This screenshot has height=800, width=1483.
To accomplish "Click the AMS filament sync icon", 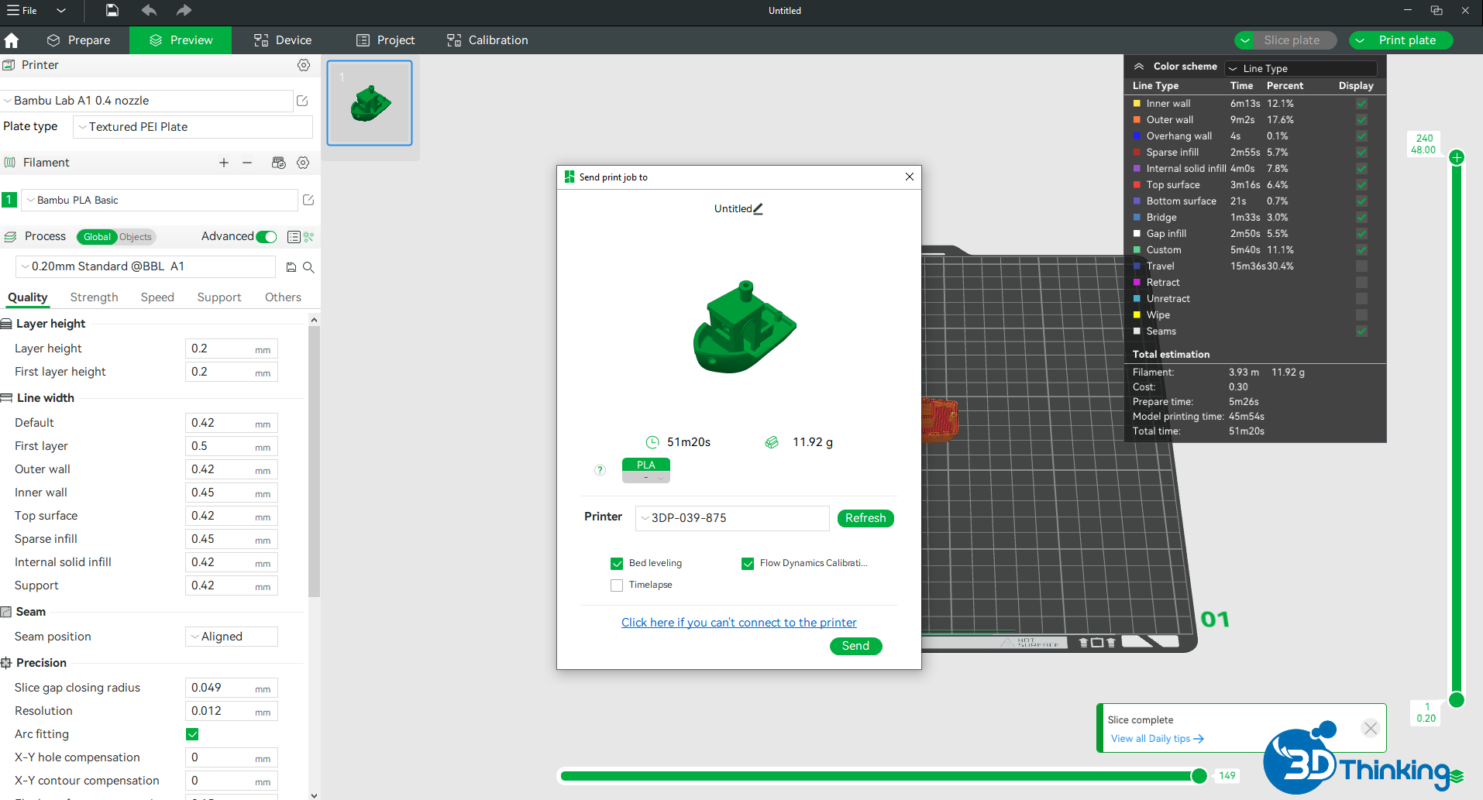I will 279,163.
